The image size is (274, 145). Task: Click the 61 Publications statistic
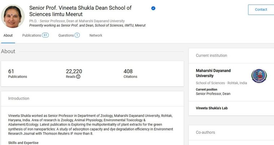(x=17, y=74)
